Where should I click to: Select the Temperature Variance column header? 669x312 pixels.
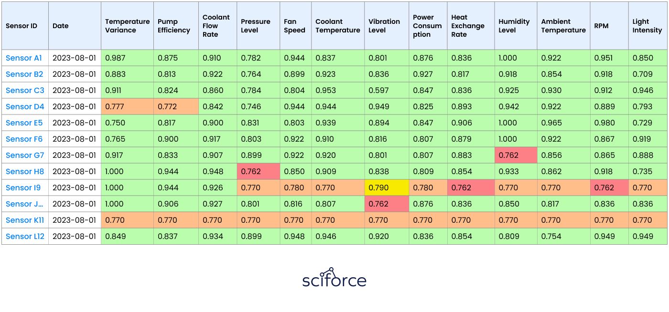click(127, 26)
